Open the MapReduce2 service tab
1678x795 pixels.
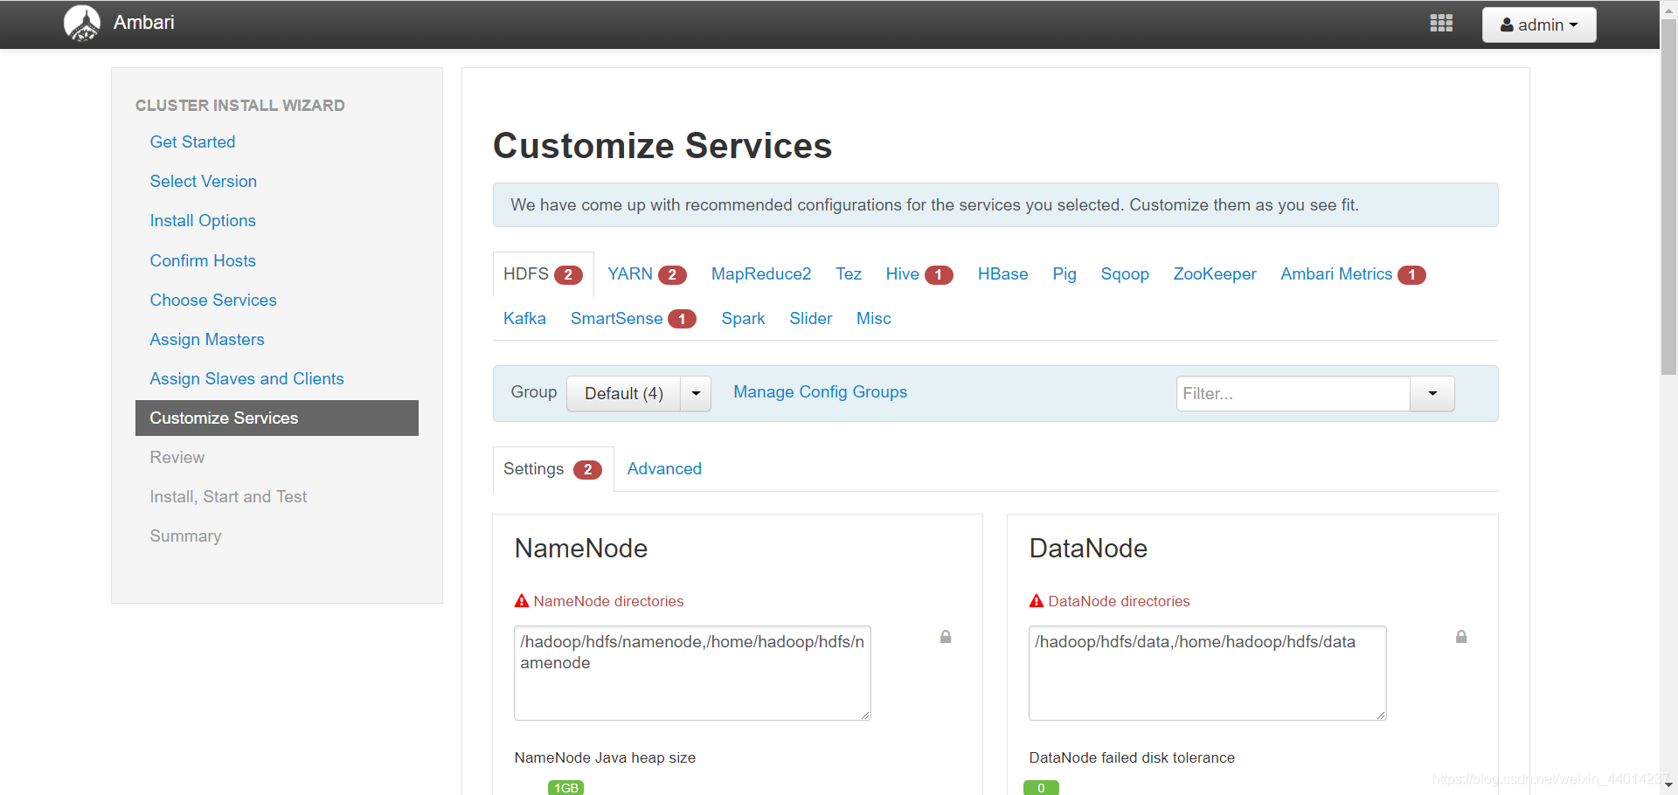761,274
